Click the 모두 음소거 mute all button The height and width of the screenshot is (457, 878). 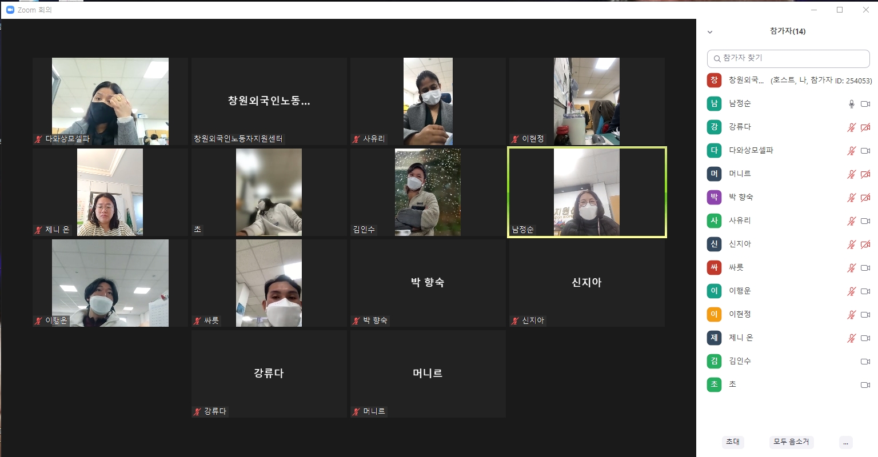click(791, 442)
